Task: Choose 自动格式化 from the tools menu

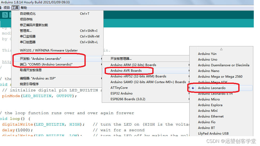Action: pos(57,13)
